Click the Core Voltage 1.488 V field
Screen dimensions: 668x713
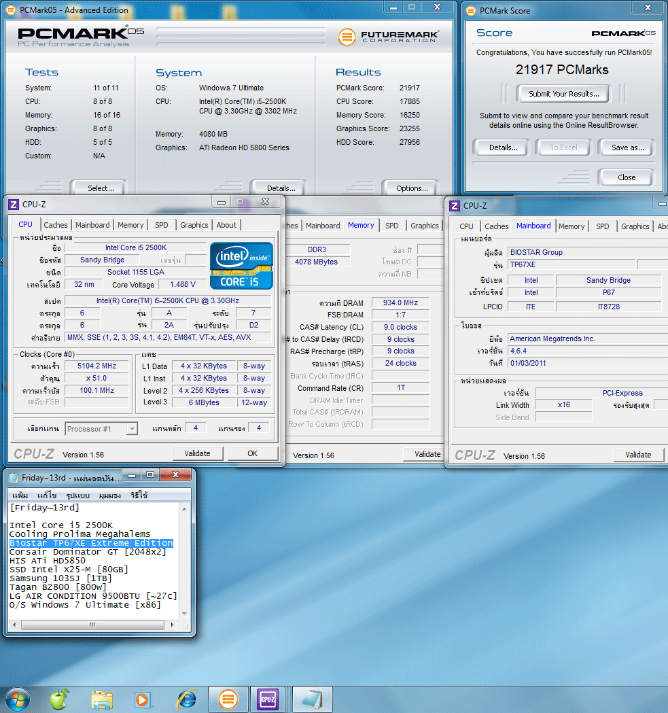[x=182, y=284]
